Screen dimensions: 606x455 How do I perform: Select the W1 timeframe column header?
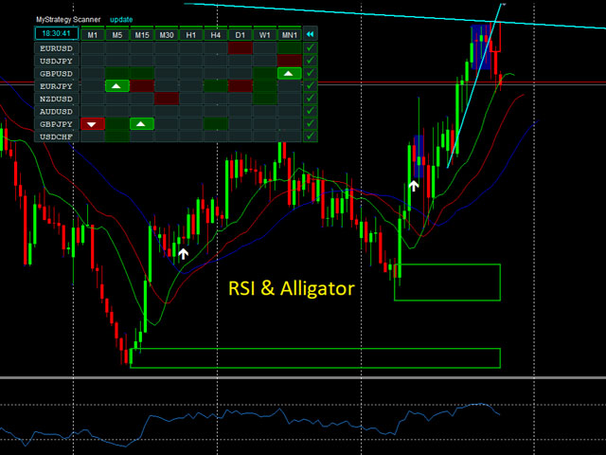[x=265, y=34]
